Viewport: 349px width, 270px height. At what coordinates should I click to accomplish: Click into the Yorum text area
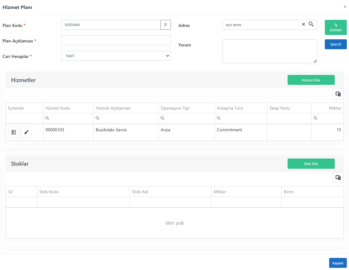click(270, 51)
